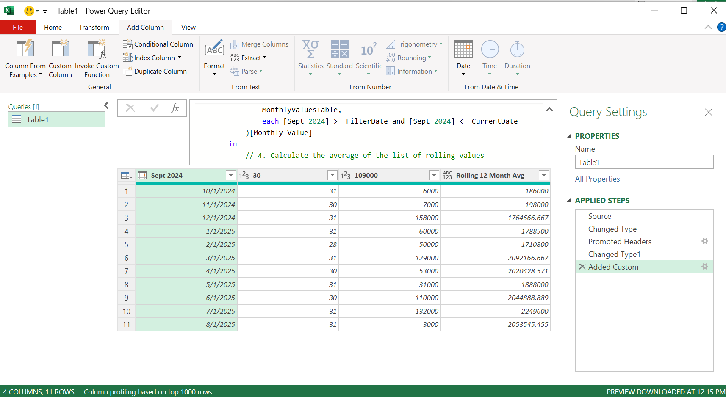This screenshot has height=397, width=726.
Task: Cancel the formula edit with X
Action: point(130,108)
